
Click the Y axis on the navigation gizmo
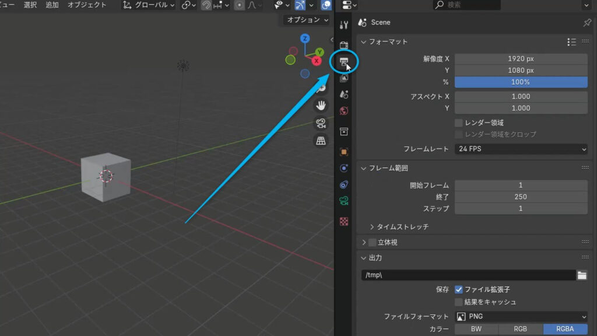tap(319, 52)
